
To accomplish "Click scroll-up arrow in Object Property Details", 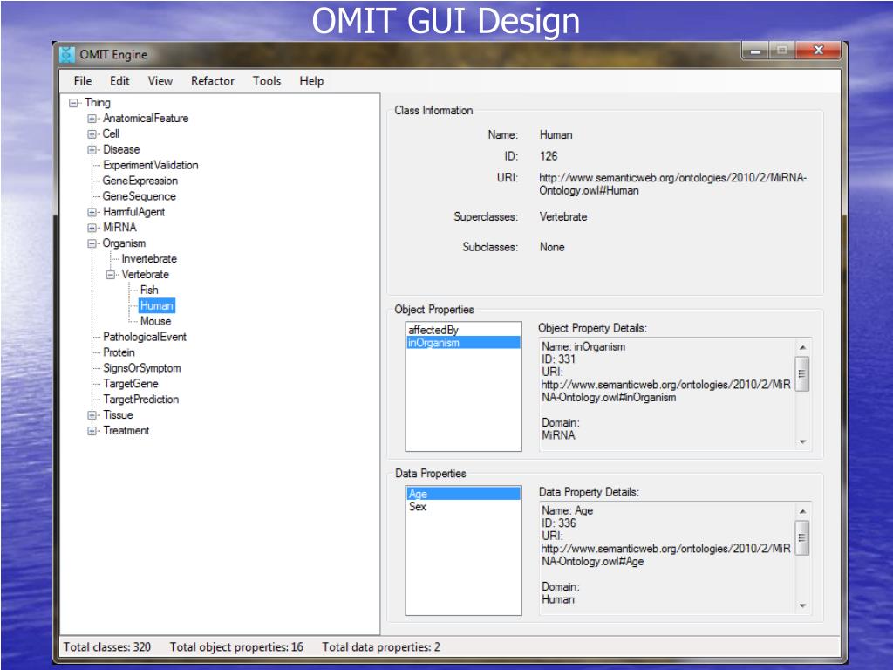I will [x=802, y=347].
